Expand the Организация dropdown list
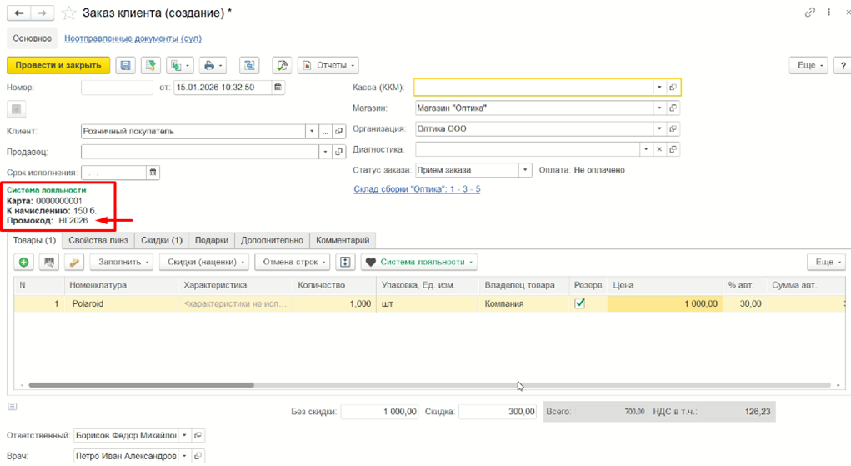The width and height of the screenshot is (851, 466). coord(659,128)
